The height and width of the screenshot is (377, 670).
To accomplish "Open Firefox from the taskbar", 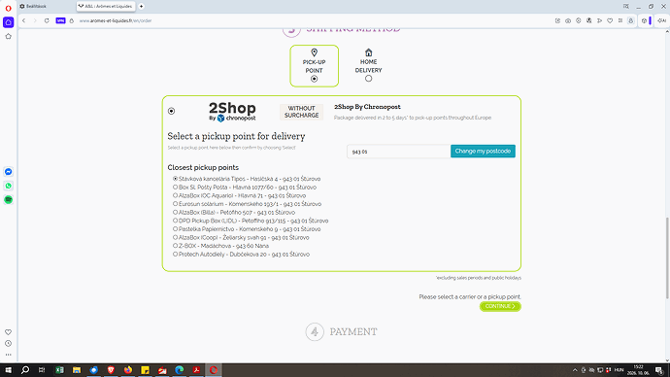I will (x=128, y=370).
